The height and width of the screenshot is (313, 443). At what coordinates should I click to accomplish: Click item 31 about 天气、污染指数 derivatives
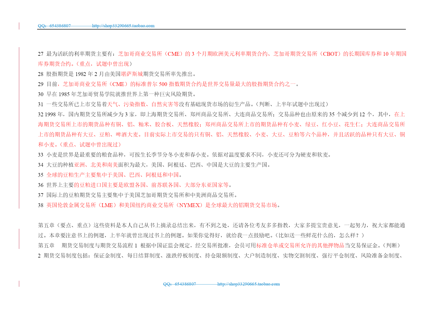coord(183,104)
